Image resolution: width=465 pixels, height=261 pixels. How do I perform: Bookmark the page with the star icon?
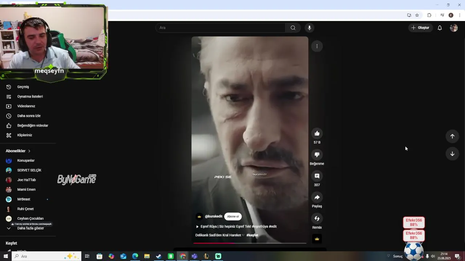click(417, 15)
